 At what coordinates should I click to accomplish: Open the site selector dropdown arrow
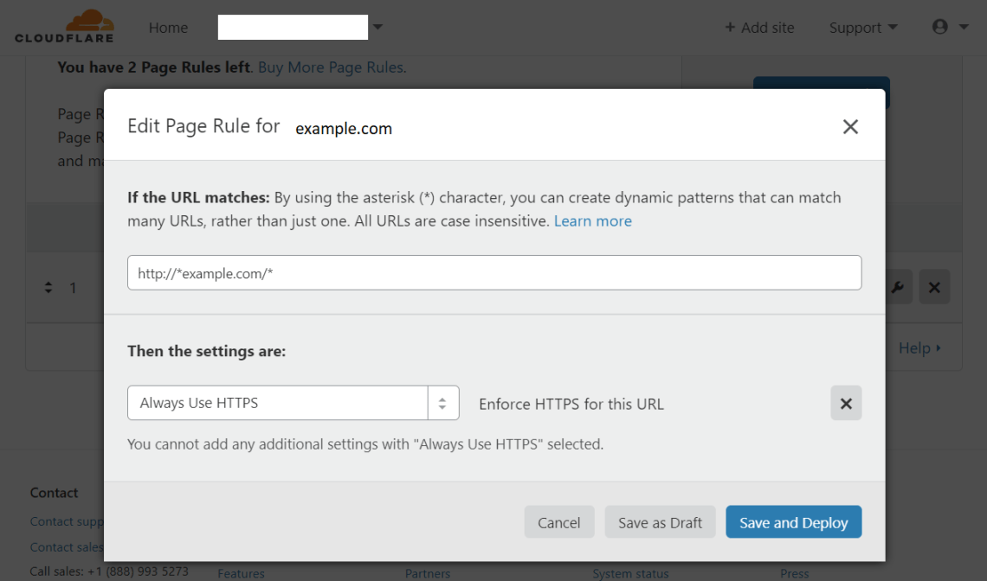pos(377,28)
